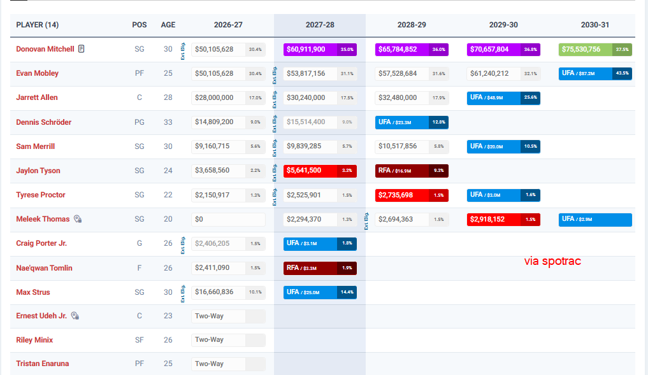Click Dennis Schröder's $14,809,200 salary

coord(228,122)
